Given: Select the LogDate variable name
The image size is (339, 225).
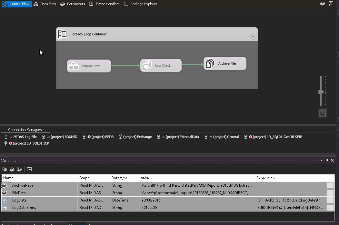Looking at the screenshot, I should [19, 200].
